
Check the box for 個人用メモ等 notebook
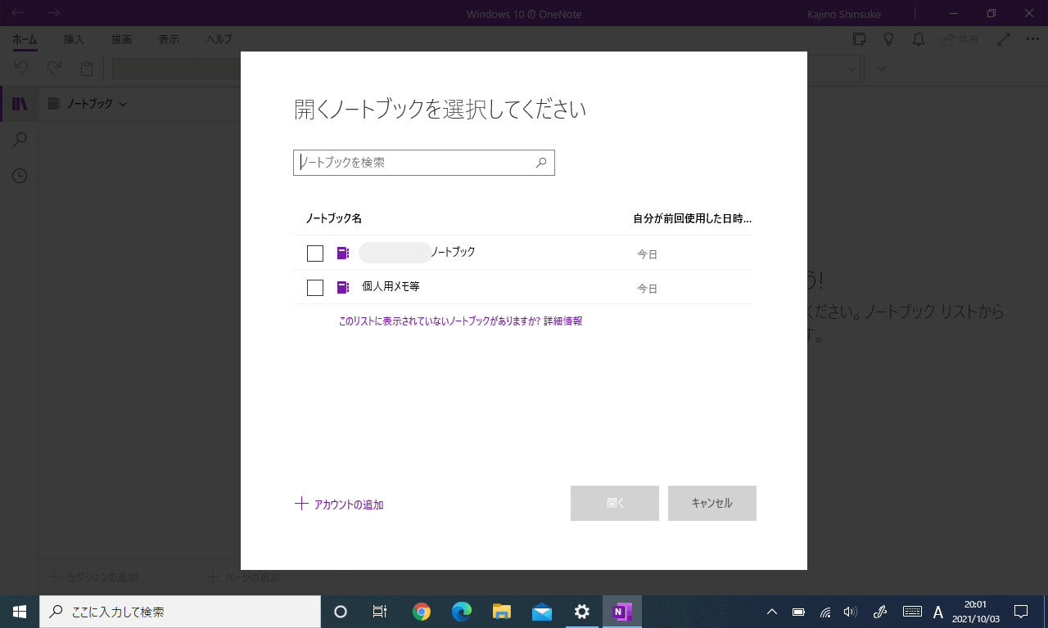[315, 288]
